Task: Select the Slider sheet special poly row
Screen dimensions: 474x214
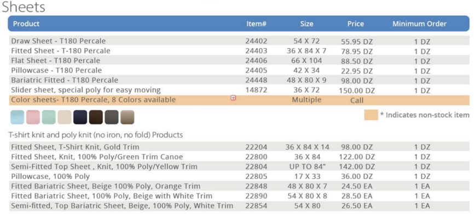Action: pos(239,90)
